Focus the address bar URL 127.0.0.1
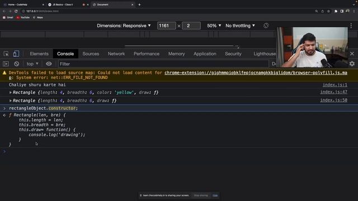 click(43, 11)
